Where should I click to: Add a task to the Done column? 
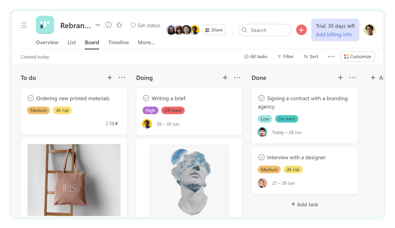tap(340, 78)
